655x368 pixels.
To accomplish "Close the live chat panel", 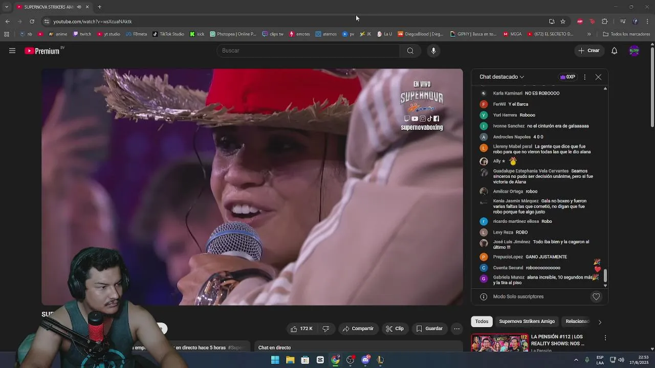I will click(598, 77).
